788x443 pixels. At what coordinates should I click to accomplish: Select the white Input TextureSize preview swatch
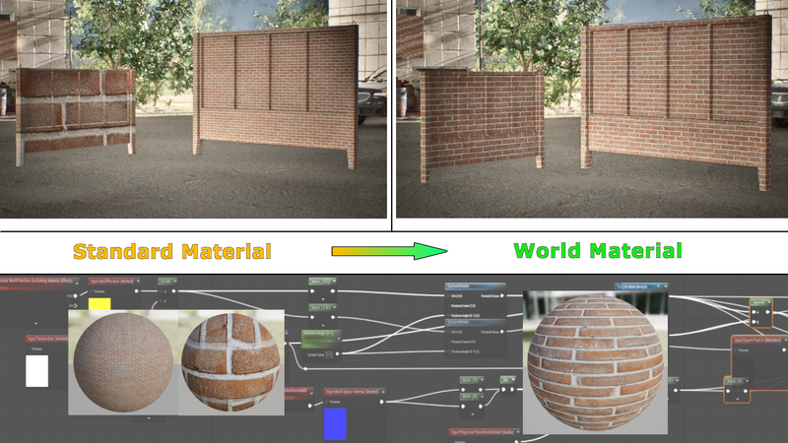36,371
